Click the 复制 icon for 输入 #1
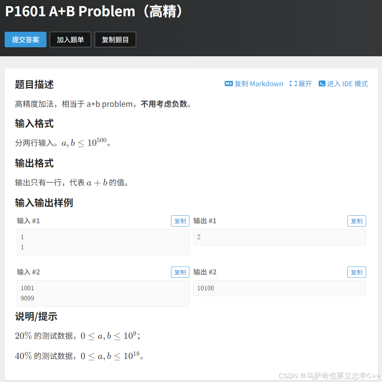The image size is (382, 382). (180, 221)
